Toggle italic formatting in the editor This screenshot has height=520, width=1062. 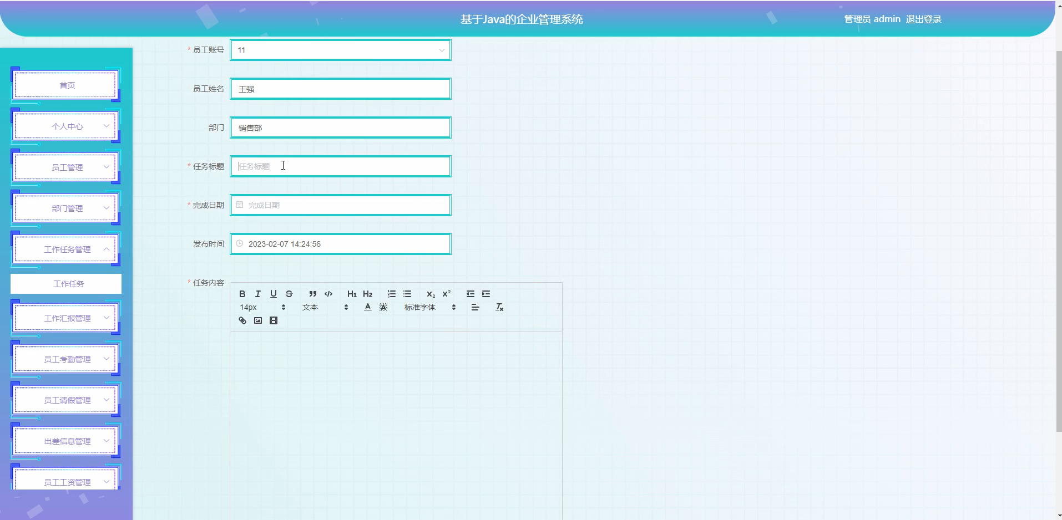click(x=257, y=294)
